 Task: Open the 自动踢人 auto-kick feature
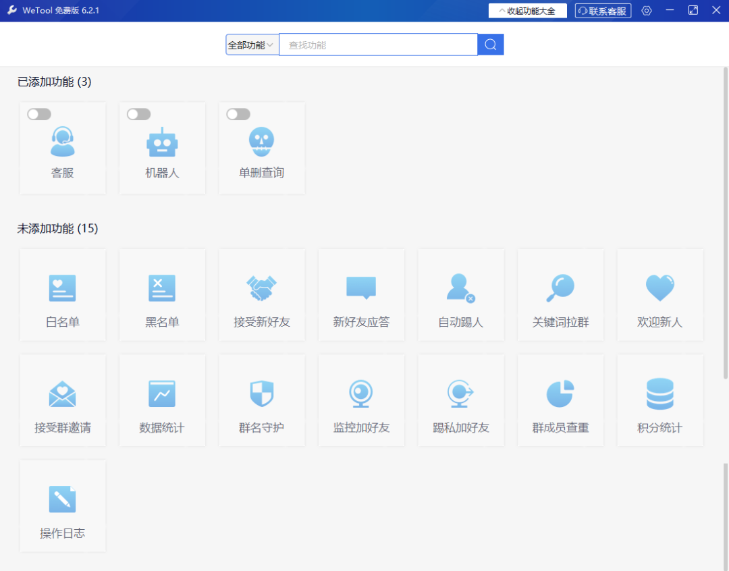point(461,295)
